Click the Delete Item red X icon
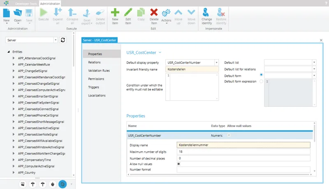 (x=154, y=13)
